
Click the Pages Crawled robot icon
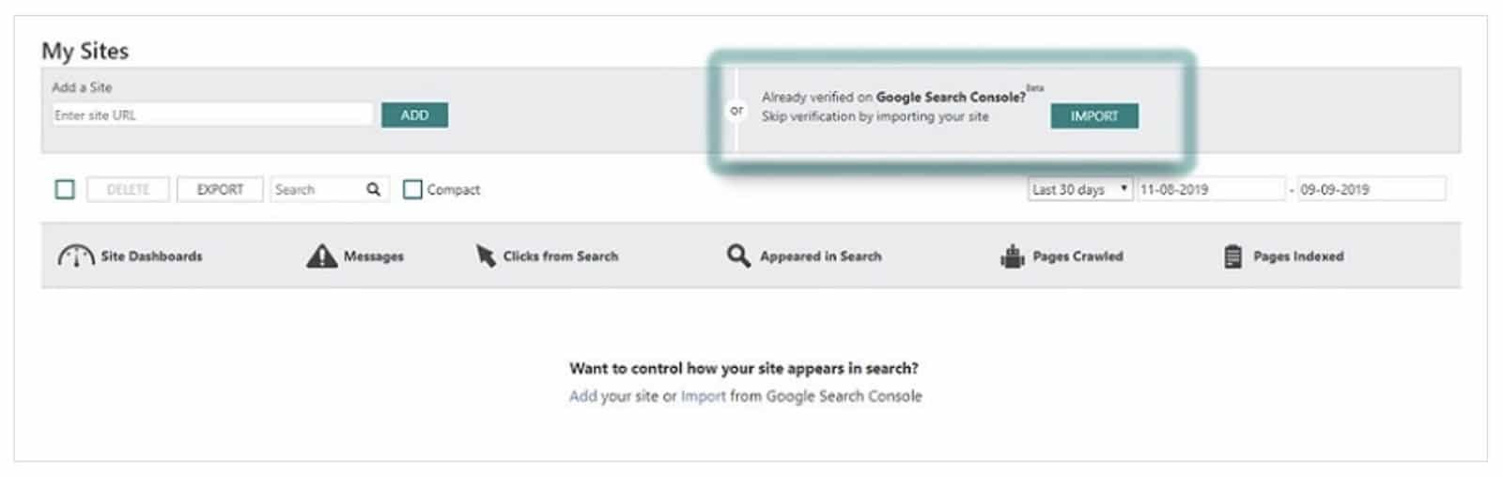tap(1012, 256)
